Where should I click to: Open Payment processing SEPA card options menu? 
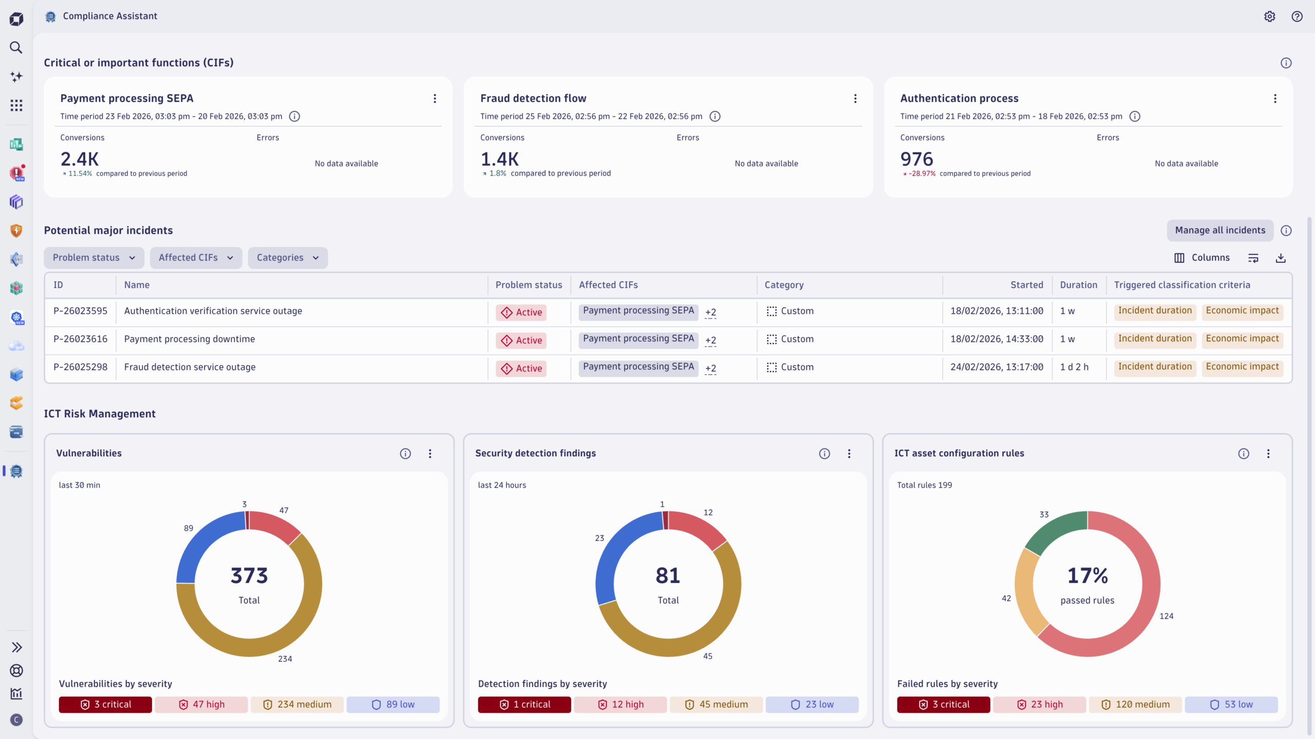pyautogui.click(x=435, y=99)
